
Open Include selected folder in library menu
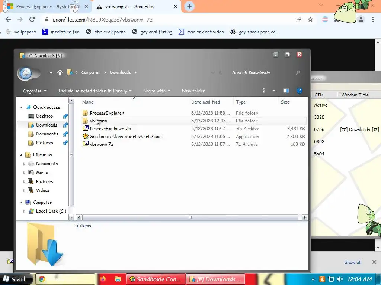tap(95, 91)
